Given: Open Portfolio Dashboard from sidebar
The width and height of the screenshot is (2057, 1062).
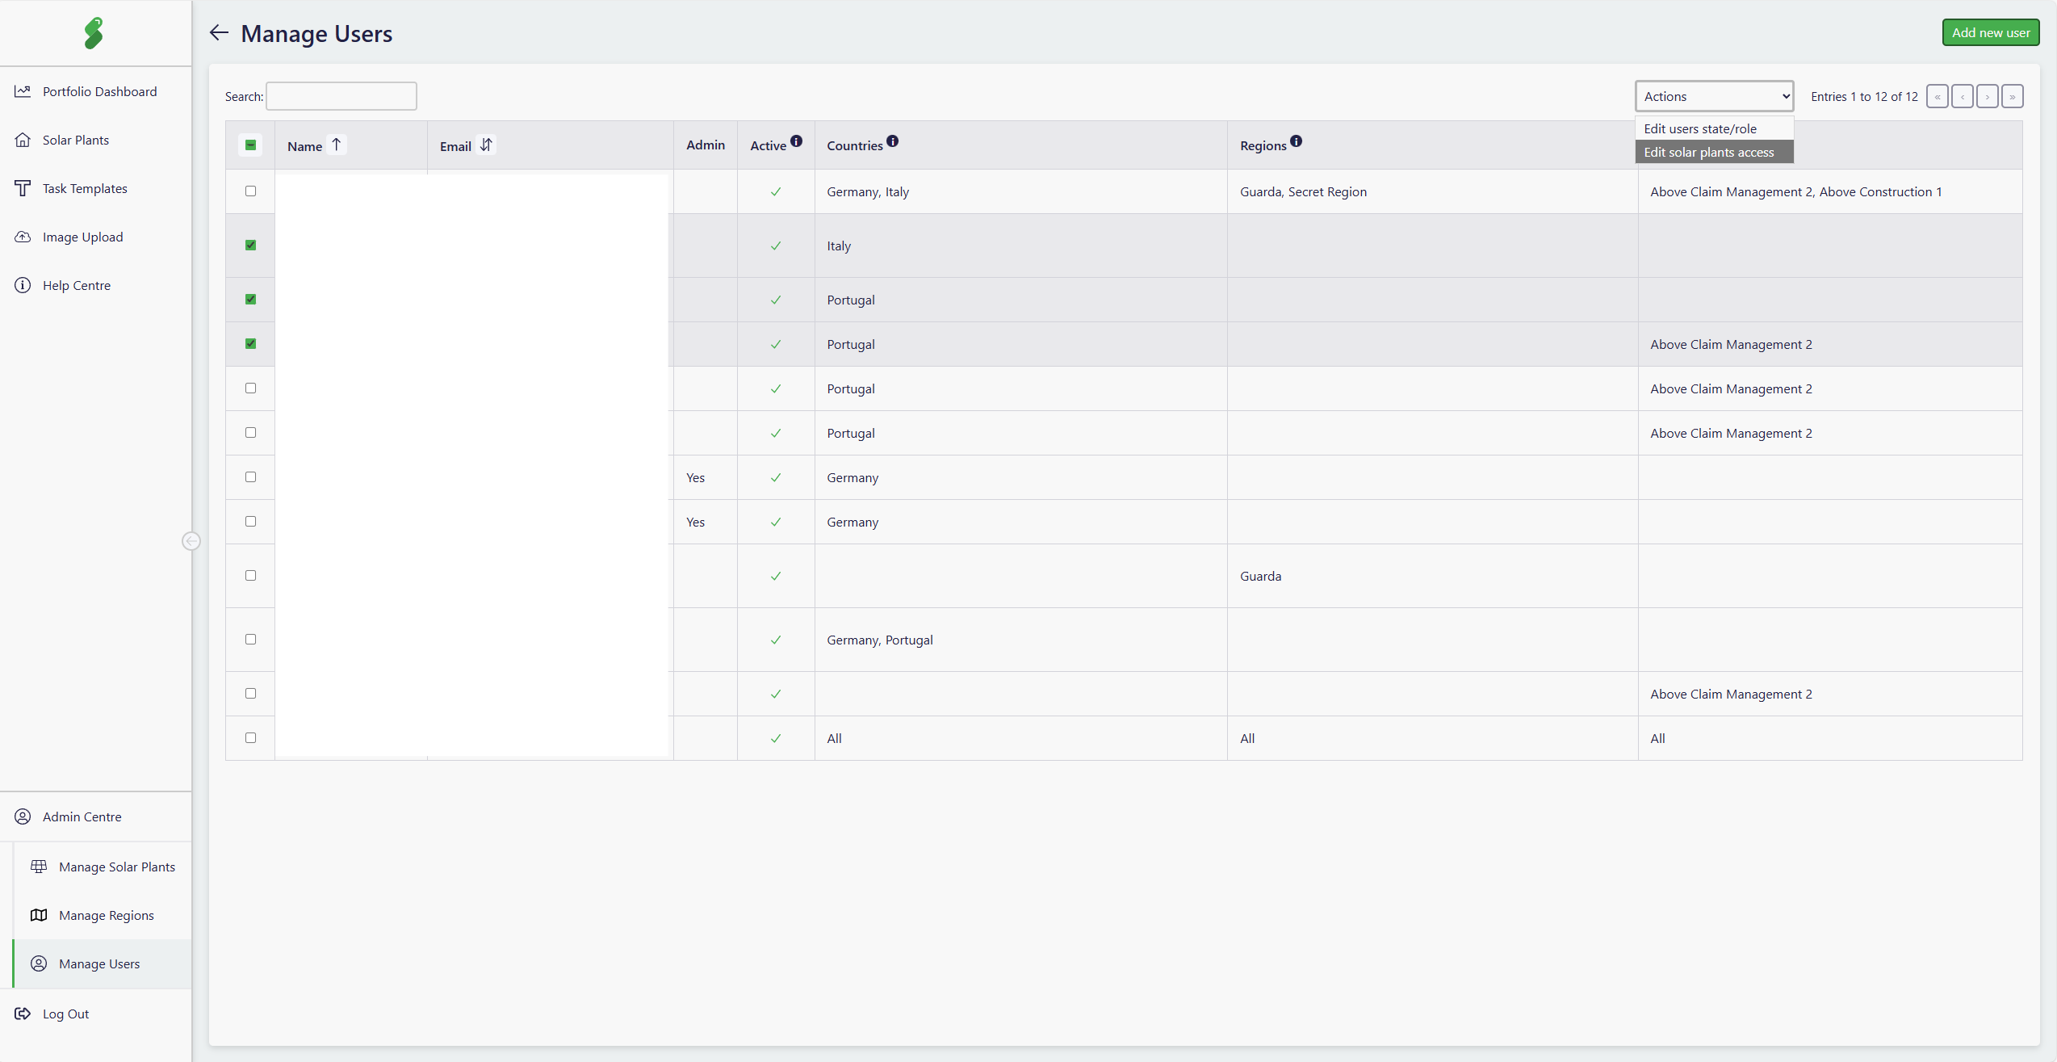Looking at the screenshot, I should (99, 91).
